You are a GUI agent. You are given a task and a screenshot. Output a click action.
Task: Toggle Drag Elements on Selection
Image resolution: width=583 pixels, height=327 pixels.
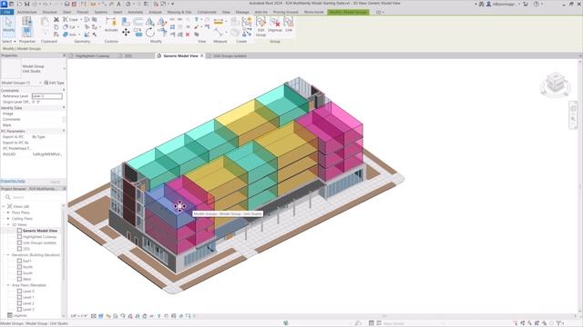(x=545, y=323)
